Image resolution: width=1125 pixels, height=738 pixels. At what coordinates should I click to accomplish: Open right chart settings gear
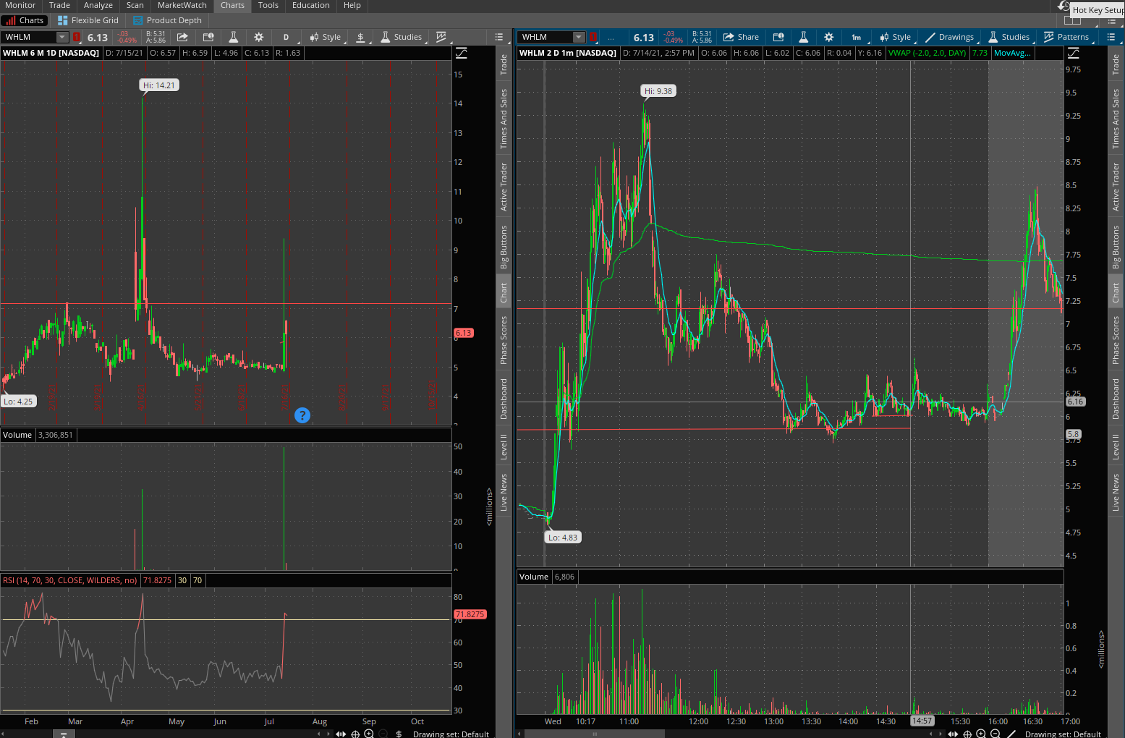tap(829, 37)
